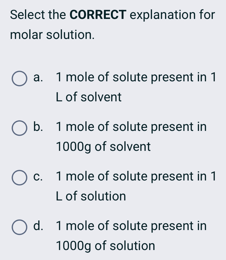
Task: Click the answer text '1 mole of solute present in 1' of option a
Action: click(136, 78)
